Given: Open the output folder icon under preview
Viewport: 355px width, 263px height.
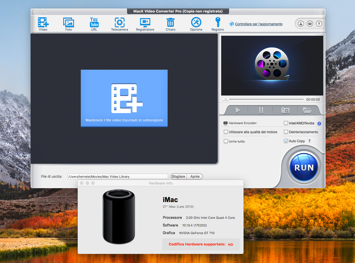Looking at the screenshot, I should pyautogui.click(x=307, y=110).
